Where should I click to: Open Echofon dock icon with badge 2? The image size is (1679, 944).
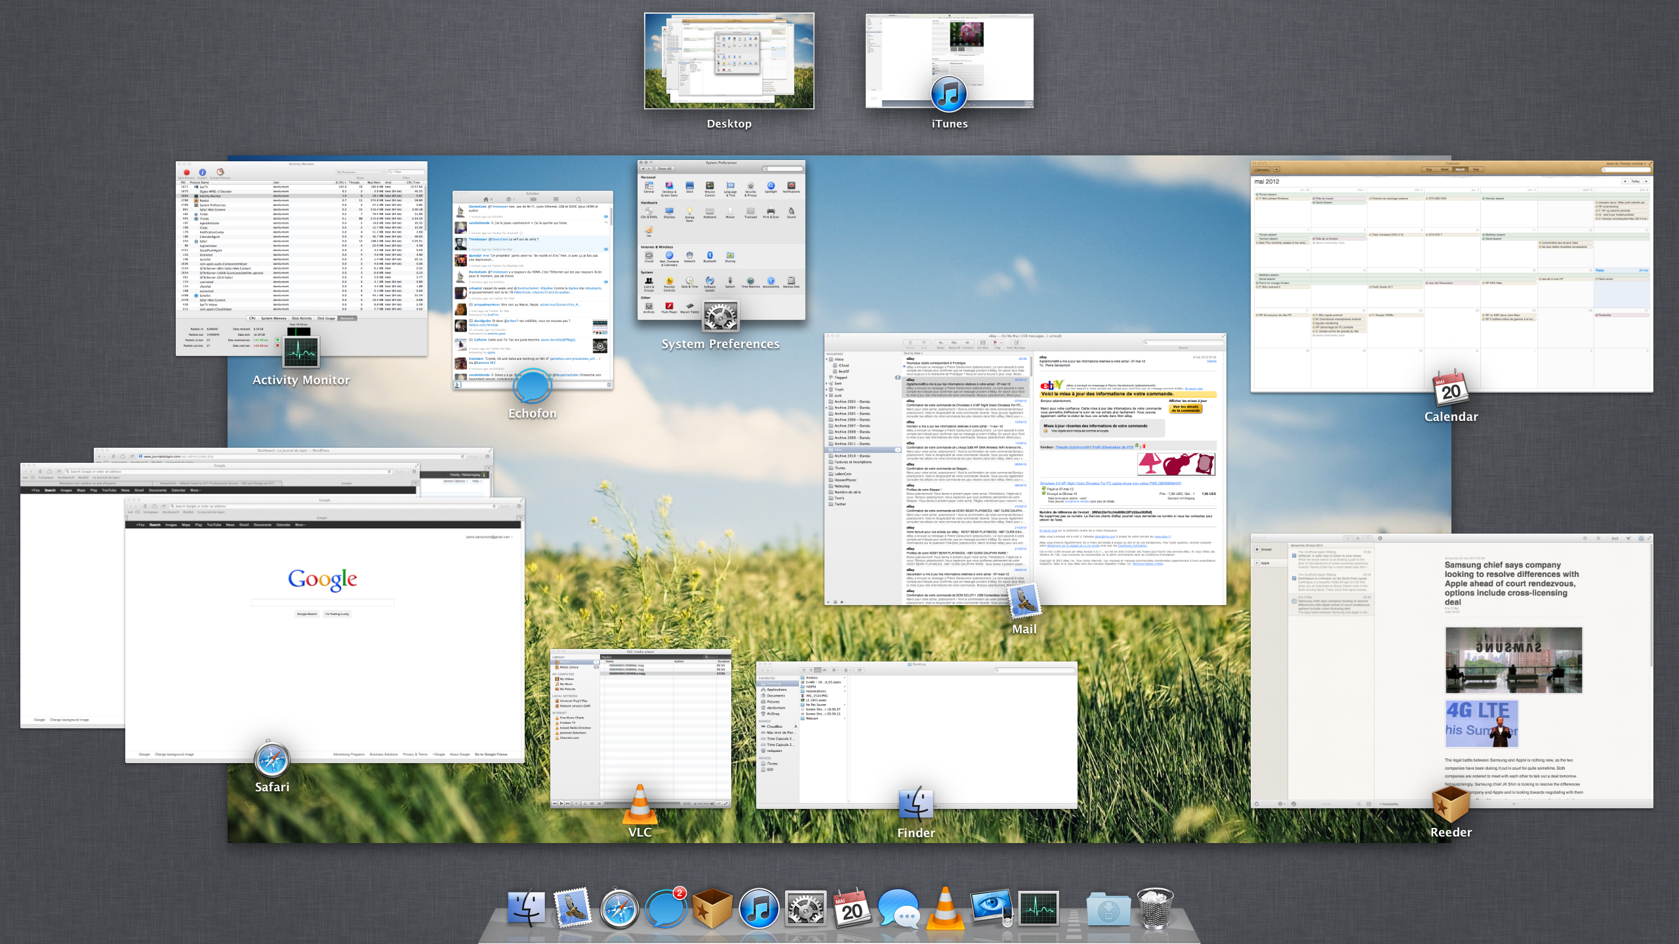click(665, 909)
